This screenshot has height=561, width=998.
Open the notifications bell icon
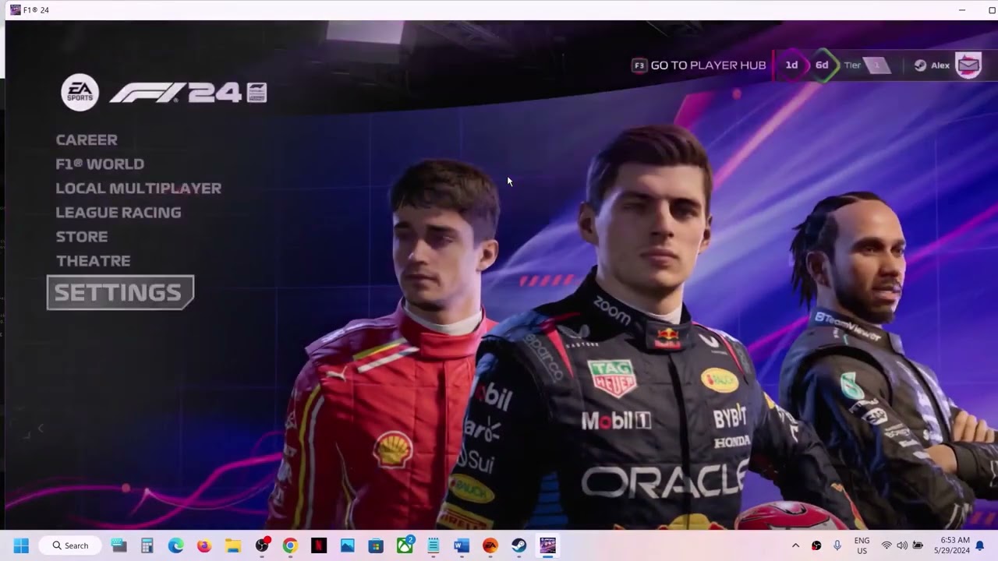pos(980,545)
